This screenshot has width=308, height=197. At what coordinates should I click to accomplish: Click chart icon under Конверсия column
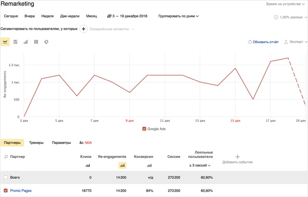[x=149, y=165]
